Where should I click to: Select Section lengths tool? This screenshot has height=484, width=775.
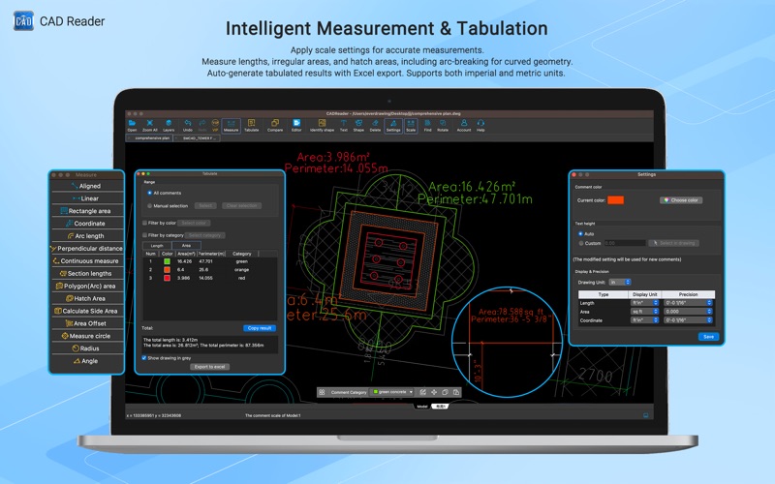pyautogui.click(x=86, y=274)
